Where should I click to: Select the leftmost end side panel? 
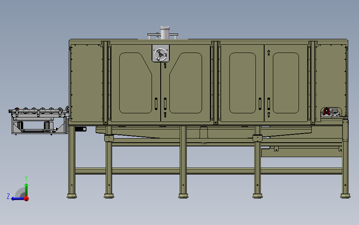pyautogui.click(x=87, y=83)
